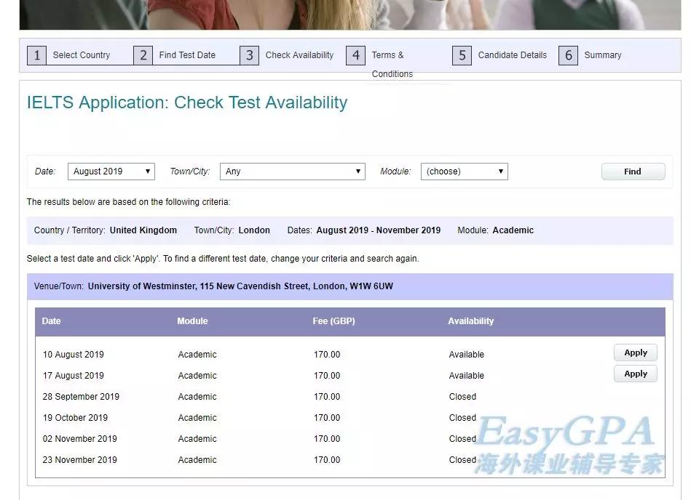
Task: Click the step 1 number box
Action: point(36,55)
